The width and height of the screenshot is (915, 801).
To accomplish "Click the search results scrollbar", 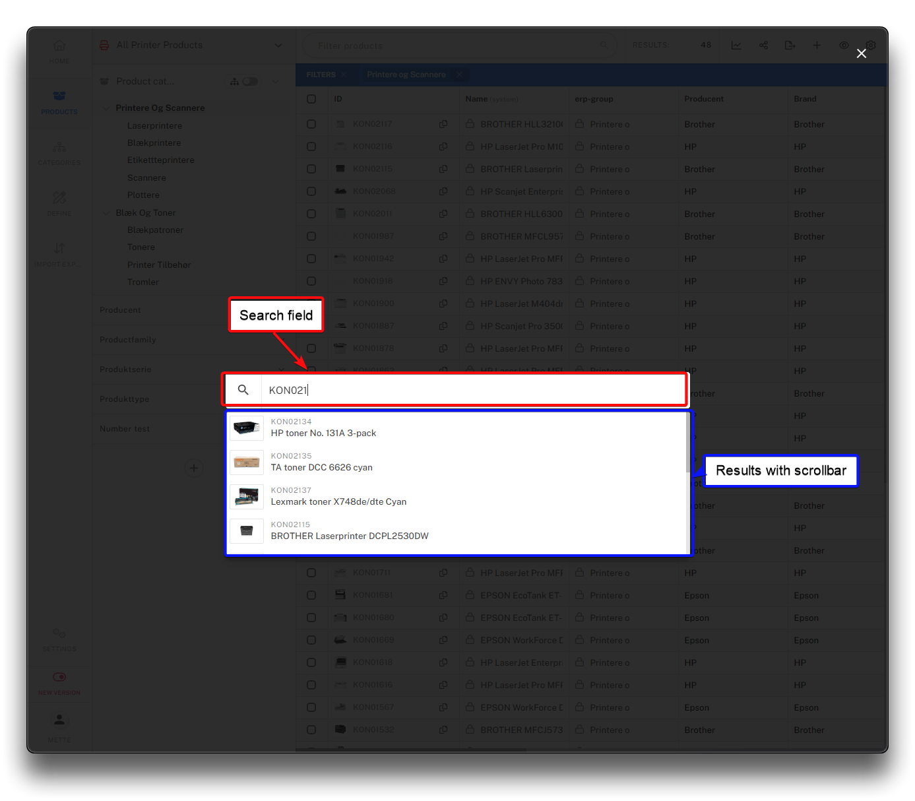I will 688,443.
